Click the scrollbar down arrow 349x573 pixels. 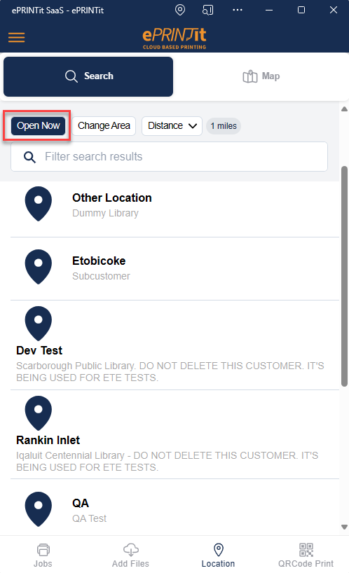pos(344,527)
